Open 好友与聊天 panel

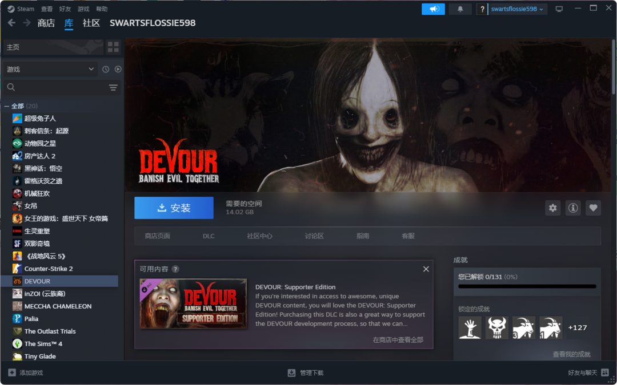pyautogui.click(x=588, y=373)
